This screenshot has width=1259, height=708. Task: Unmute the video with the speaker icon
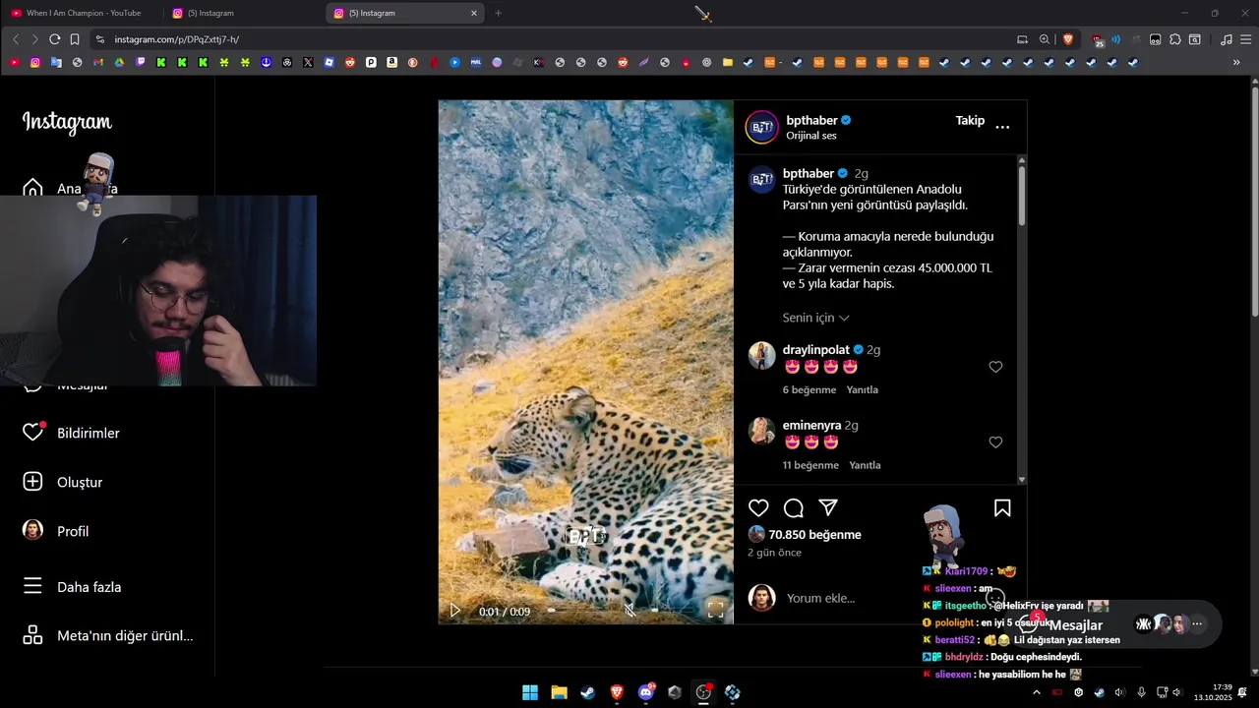click(629, 611)
